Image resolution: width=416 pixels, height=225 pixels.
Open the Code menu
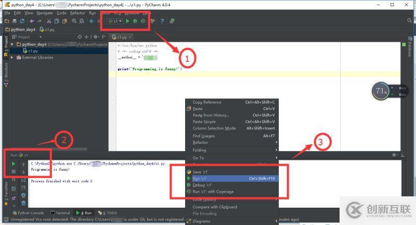pos(61,12)
